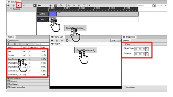The width and height of the screenshot is (173, 97).
Task: Click the framed box icon in timeline toolbar
Action: (x=55, y=5)
